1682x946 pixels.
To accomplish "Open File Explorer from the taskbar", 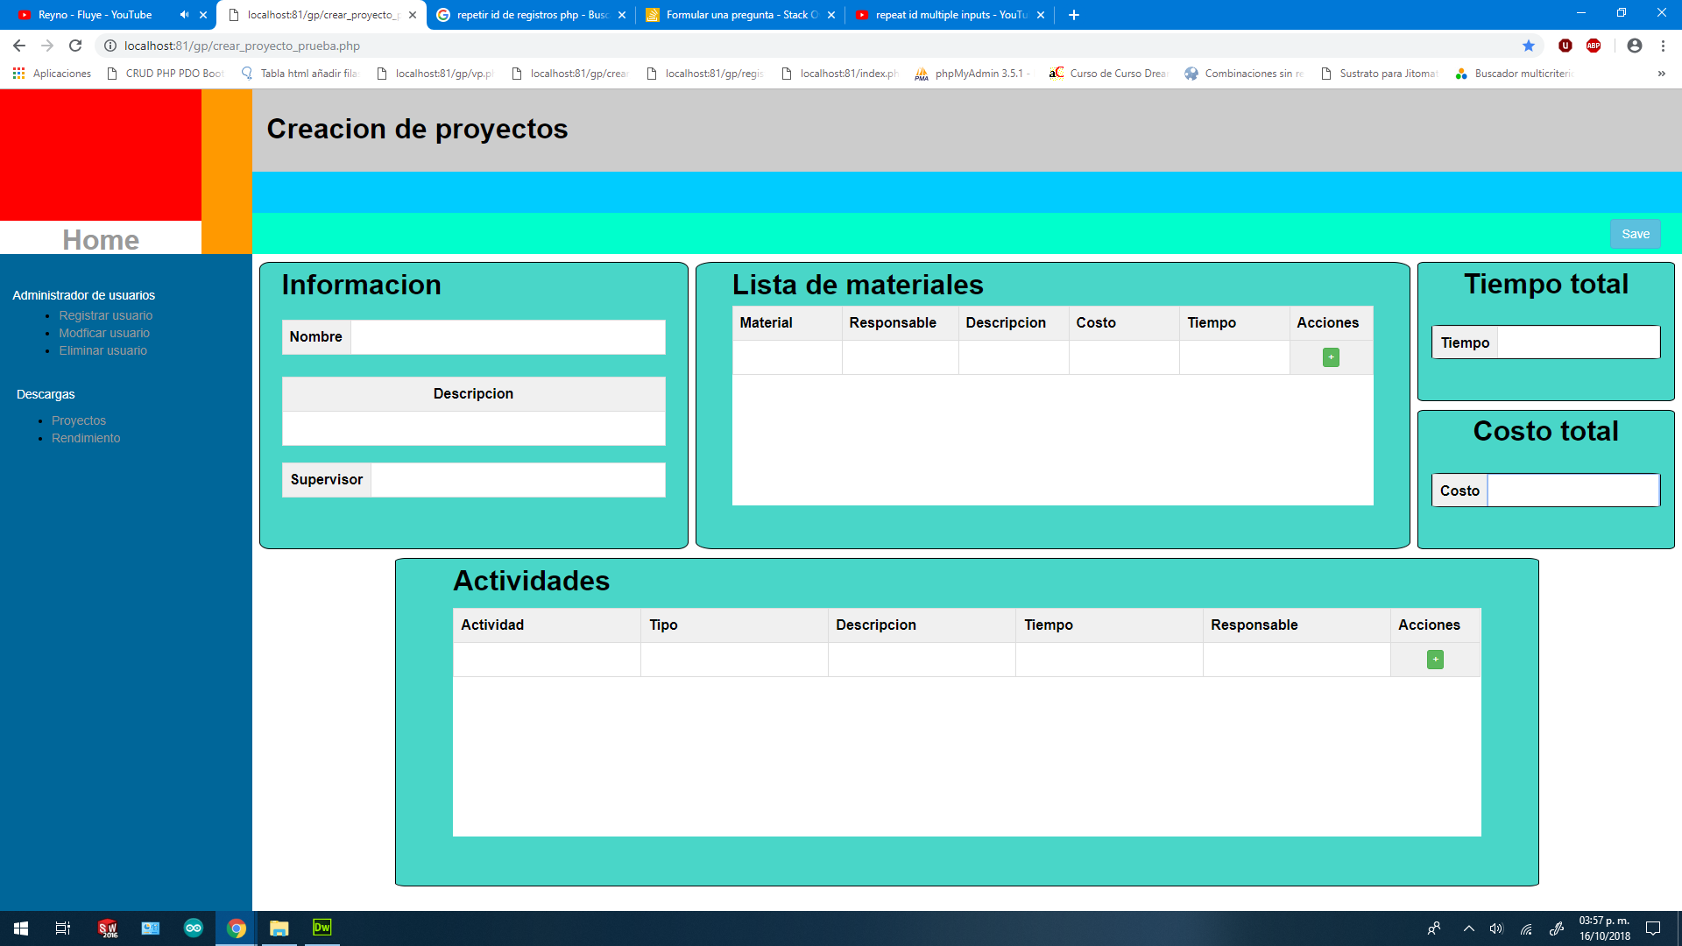I will (279, 928).
